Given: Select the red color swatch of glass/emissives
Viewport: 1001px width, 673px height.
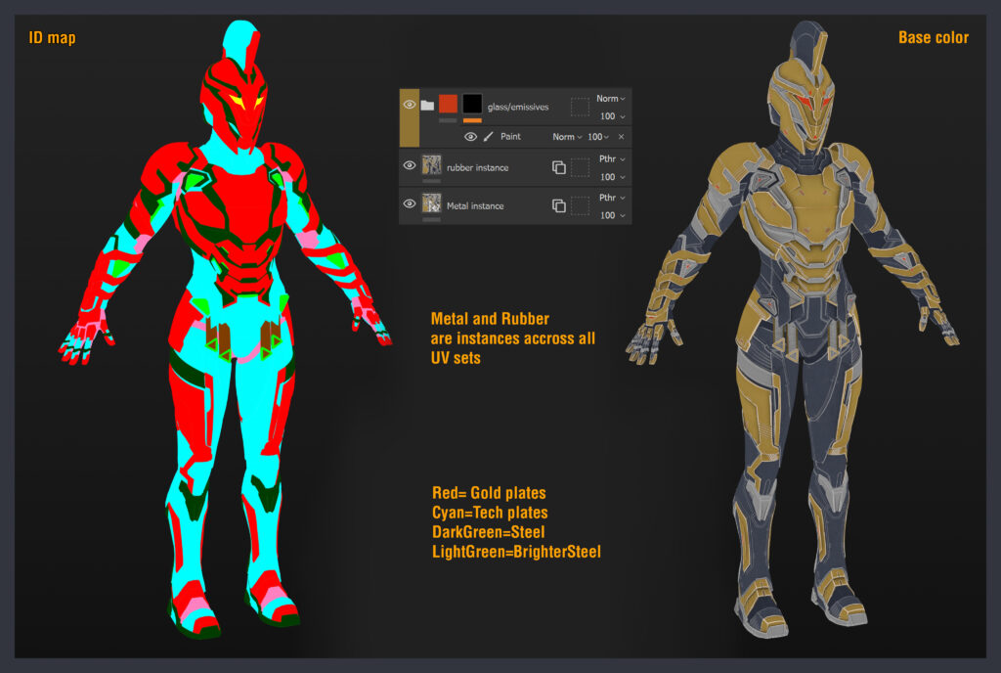Looking at the screenshot, I should point(448,104).
